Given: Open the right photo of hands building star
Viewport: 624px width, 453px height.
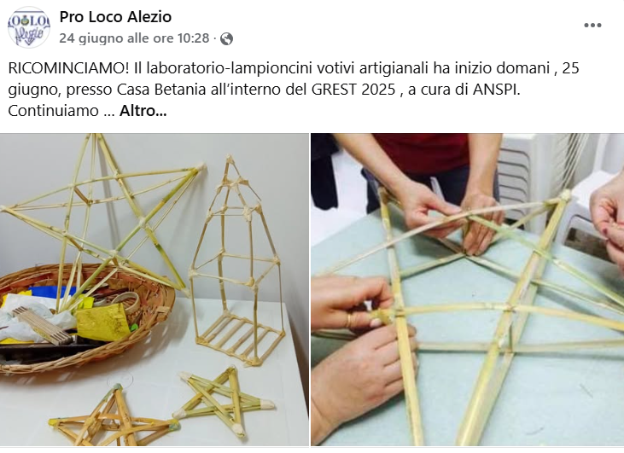Looking at the screenshot, I should (x=467, y=289).
